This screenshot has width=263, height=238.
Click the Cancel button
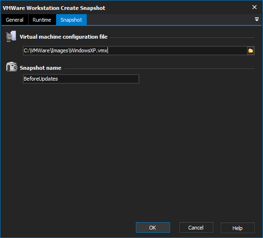[x=196, y=228]
